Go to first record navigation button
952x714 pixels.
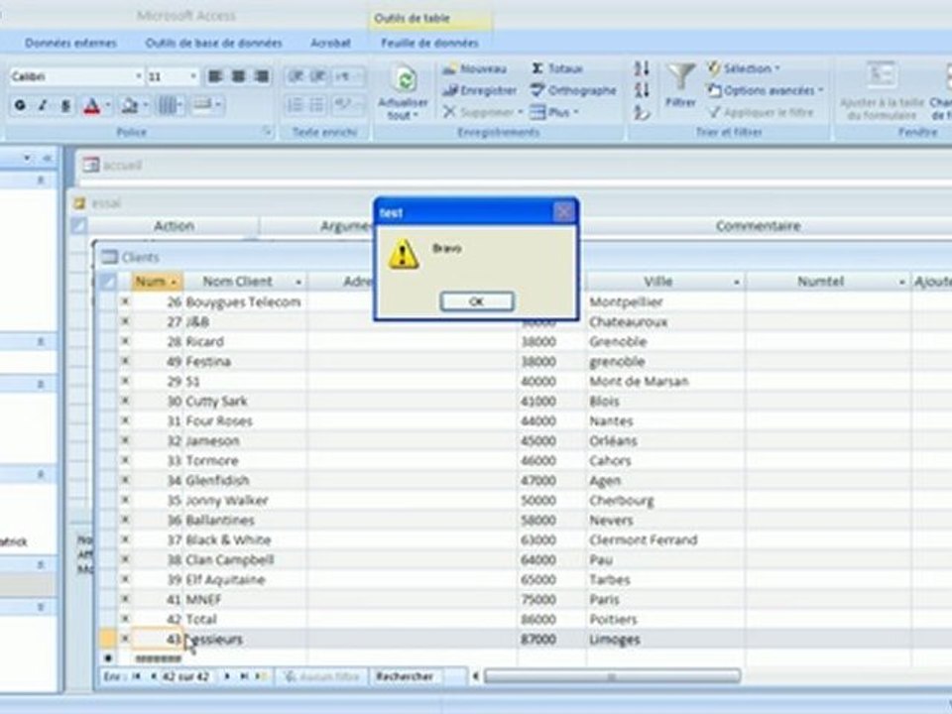coord(137,675)
